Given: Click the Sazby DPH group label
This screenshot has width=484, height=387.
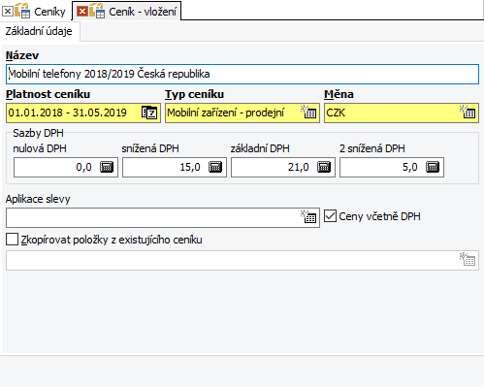Looking at the screenshot, I should point(38,133).
